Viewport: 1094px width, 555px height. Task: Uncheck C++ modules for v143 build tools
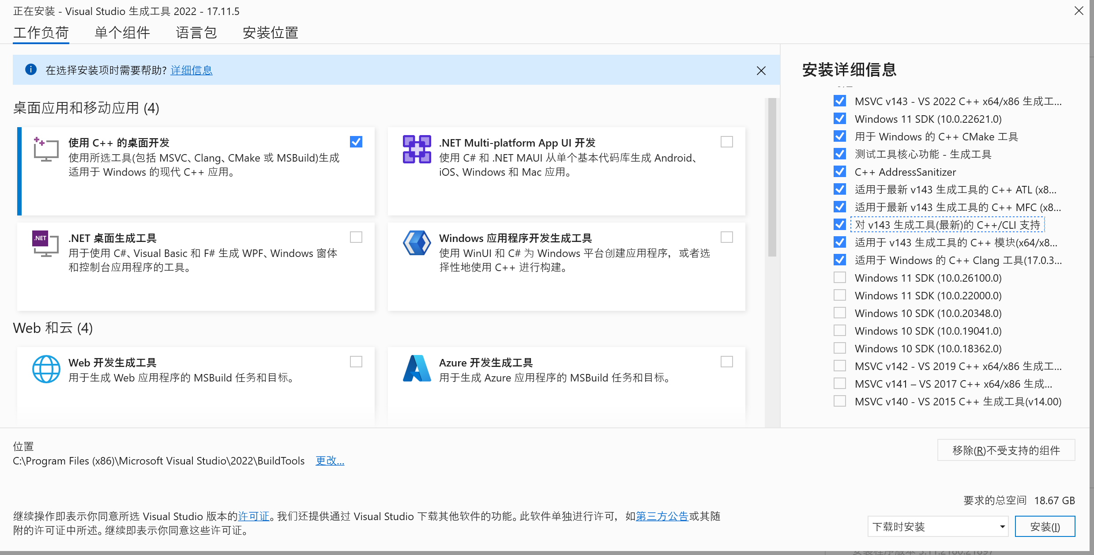[840, 242]
